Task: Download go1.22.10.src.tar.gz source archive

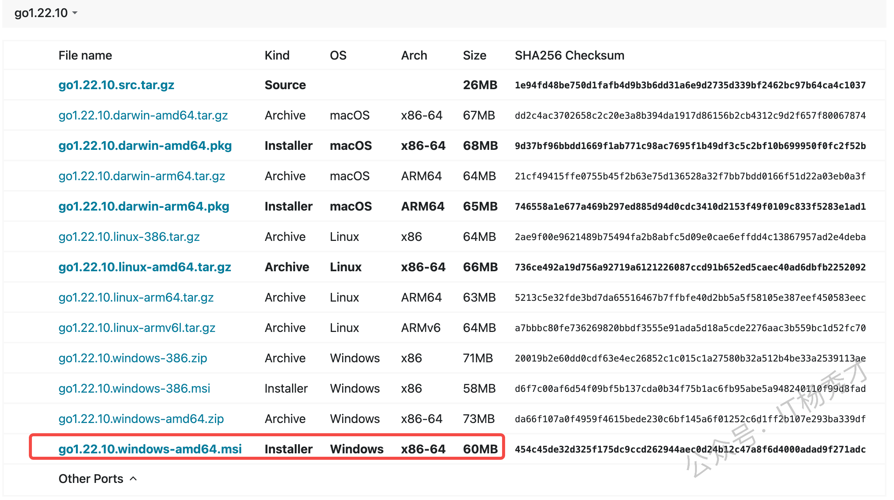Action: pos(116,85)
